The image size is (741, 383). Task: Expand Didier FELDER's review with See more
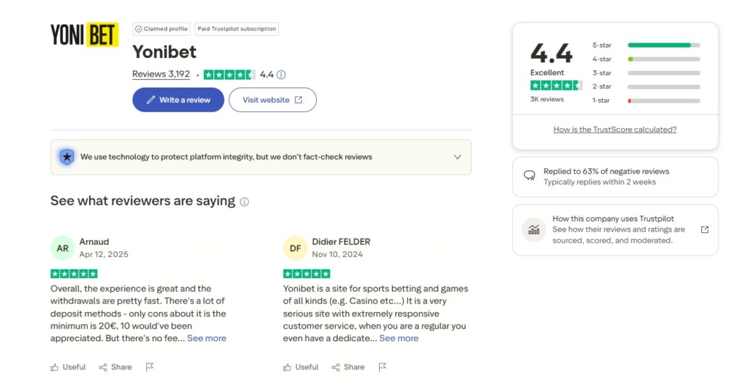(399, 338)
